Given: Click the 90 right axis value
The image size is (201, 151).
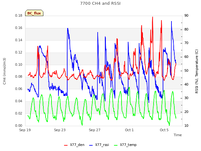Looking at the screenshot, I should pos(186,15).
